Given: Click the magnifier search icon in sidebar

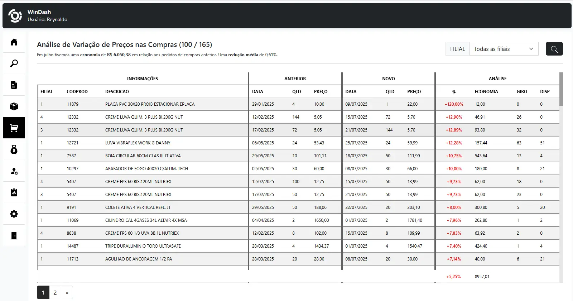Looking at the screenshot, I should coord(14,63).
